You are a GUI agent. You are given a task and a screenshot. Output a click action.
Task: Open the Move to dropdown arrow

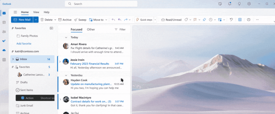(106, 20)
